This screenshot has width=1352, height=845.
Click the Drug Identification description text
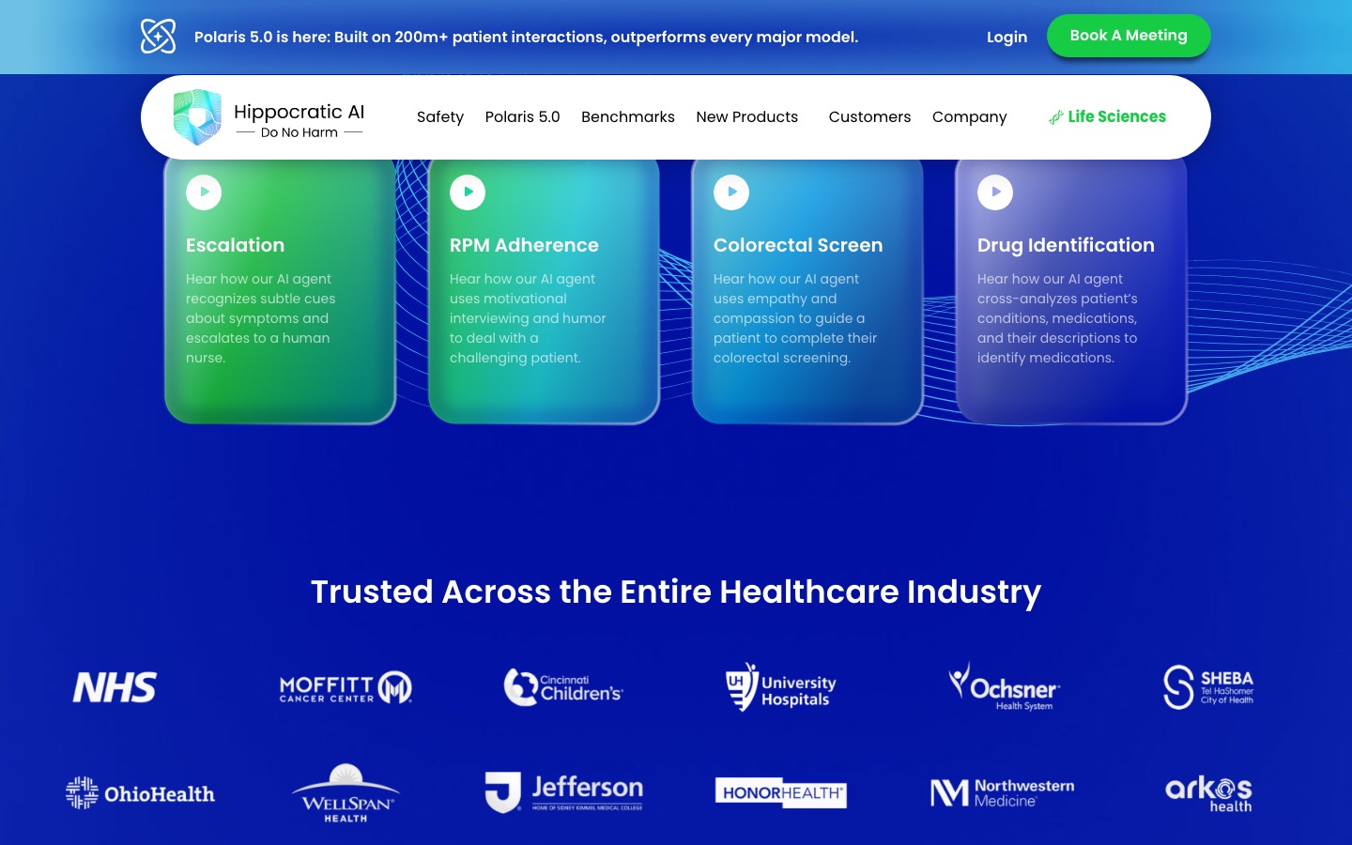(x=1057, y=318)
